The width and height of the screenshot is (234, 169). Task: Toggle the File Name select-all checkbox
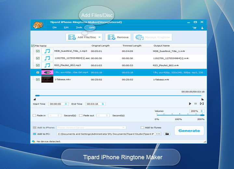pos(33,46)
